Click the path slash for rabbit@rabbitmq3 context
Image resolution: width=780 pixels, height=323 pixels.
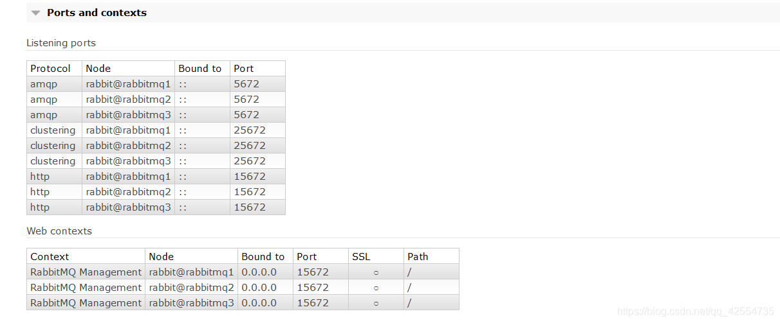(x=410, y=303)
